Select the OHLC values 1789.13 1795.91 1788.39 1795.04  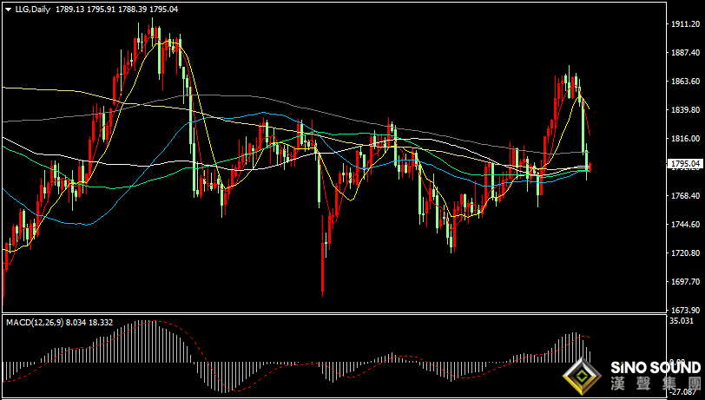pyautogui.click(x=117, y=10)
